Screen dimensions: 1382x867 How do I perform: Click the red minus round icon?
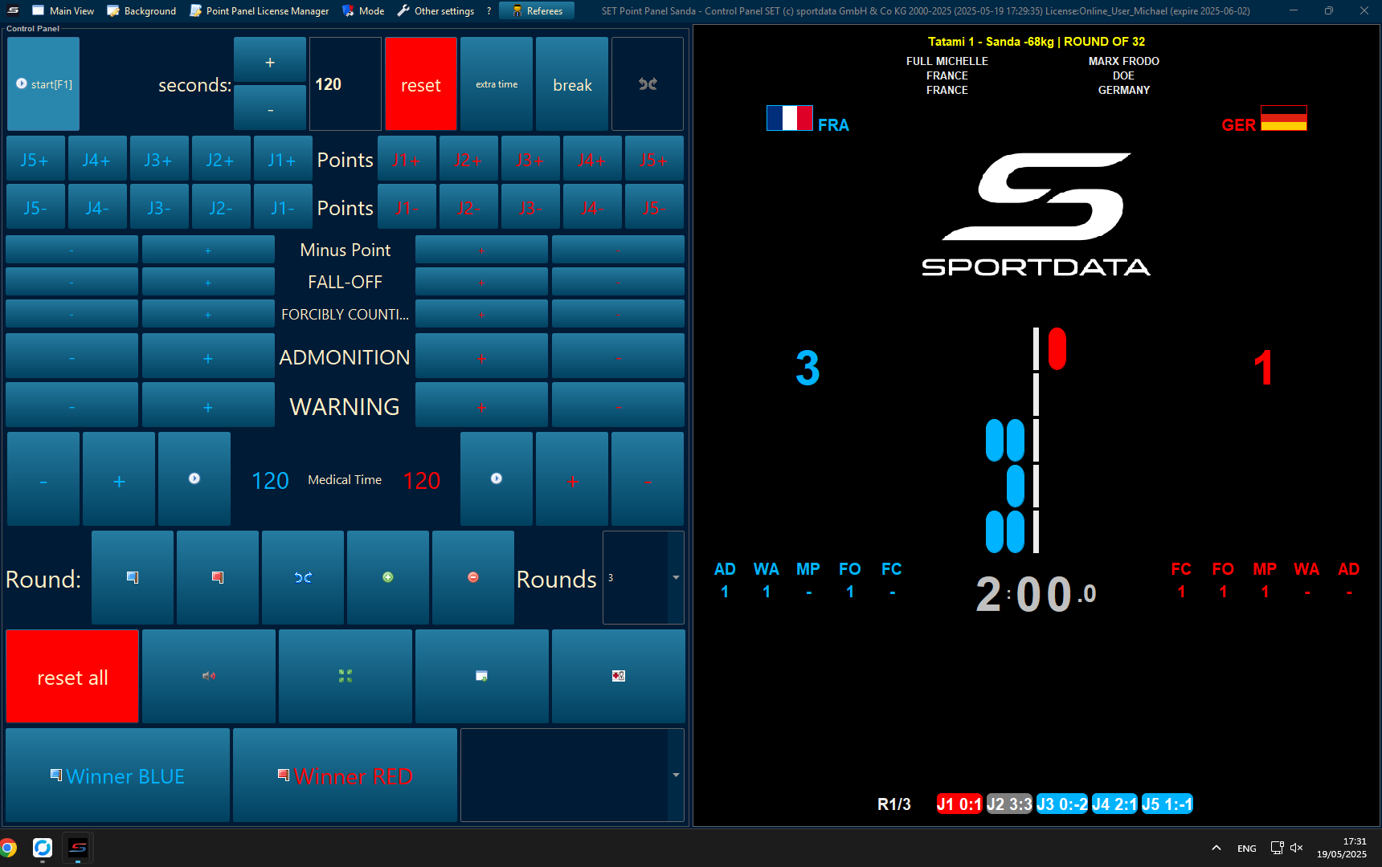[x=473, y=577]
